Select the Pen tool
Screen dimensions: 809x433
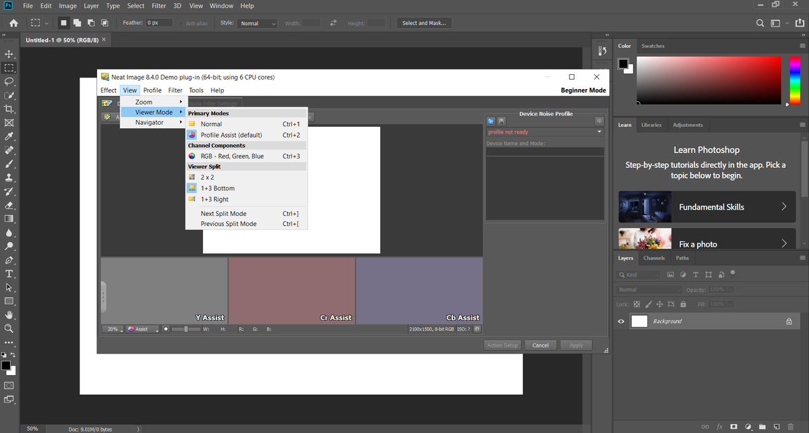coord(9,260)
